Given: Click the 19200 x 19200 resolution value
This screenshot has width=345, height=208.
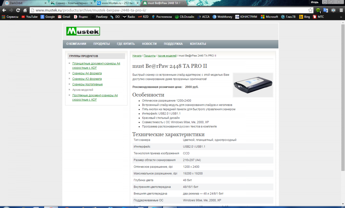Looking at the screenshot, I should (x=193, y=174).
